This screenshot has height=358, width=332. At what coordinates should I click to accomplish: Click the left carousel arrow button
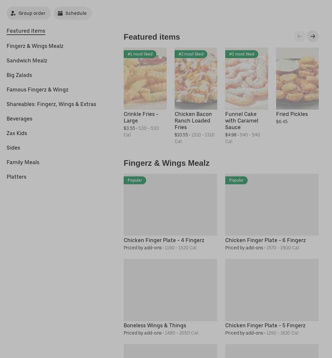(300, 36)
